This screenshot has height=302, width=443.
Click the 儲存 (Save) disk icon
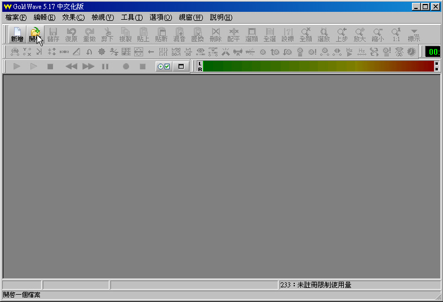[x=53, y=35]
